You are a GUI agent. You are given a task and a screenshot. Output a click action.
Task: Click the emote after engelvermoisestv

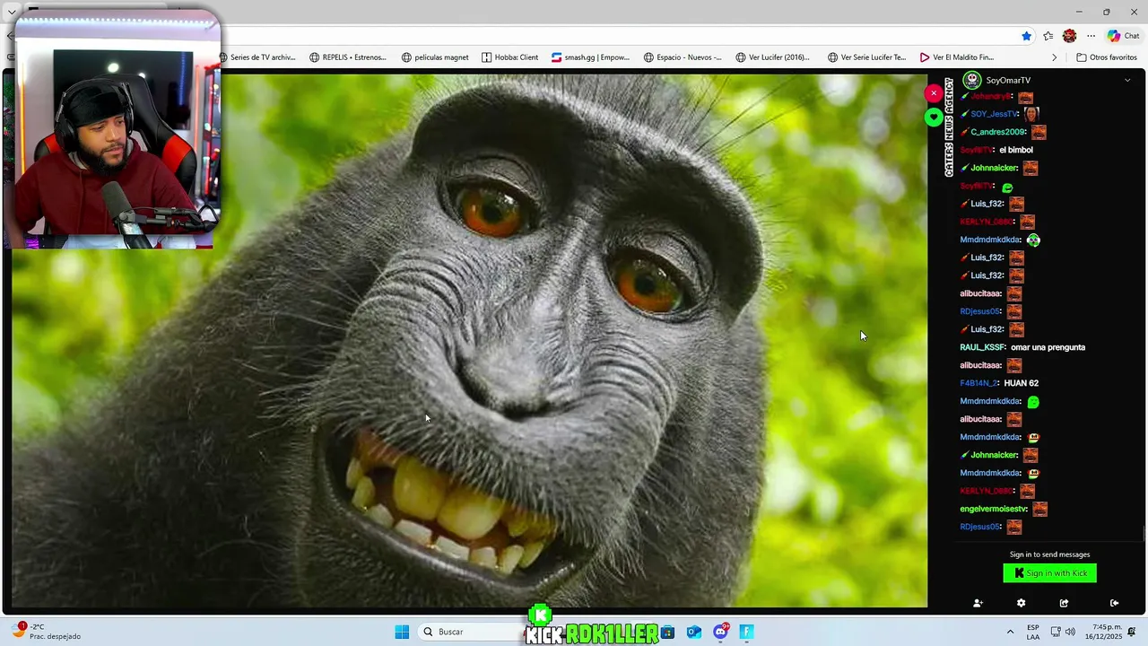coord(1039,509)
